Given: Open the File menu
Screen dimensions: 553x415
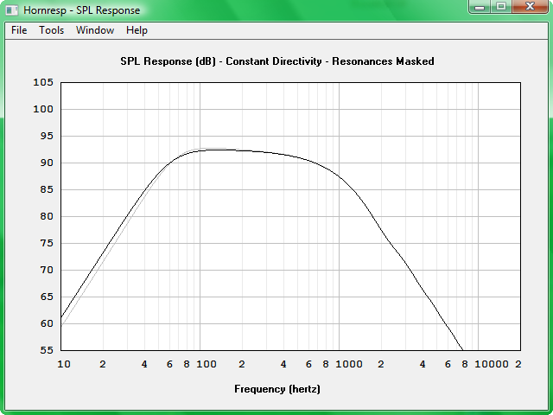Looking at the screenshot, I should [19, 30].
